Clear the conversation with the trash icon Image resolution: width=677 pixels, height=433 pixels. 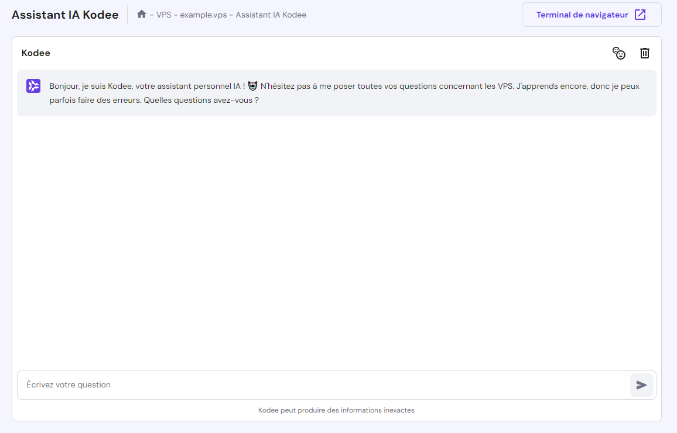pos(645,53)
